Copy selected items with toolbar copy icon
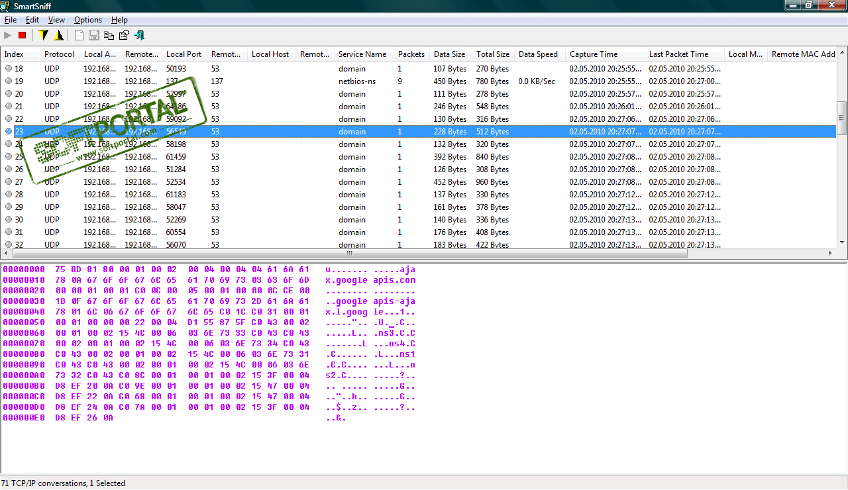Viewport: 848px width, 490px height. (x=109, y=35)
